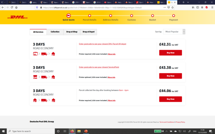
Task: Click Buy Now for the £43.38 service
Action: [170, 76]
